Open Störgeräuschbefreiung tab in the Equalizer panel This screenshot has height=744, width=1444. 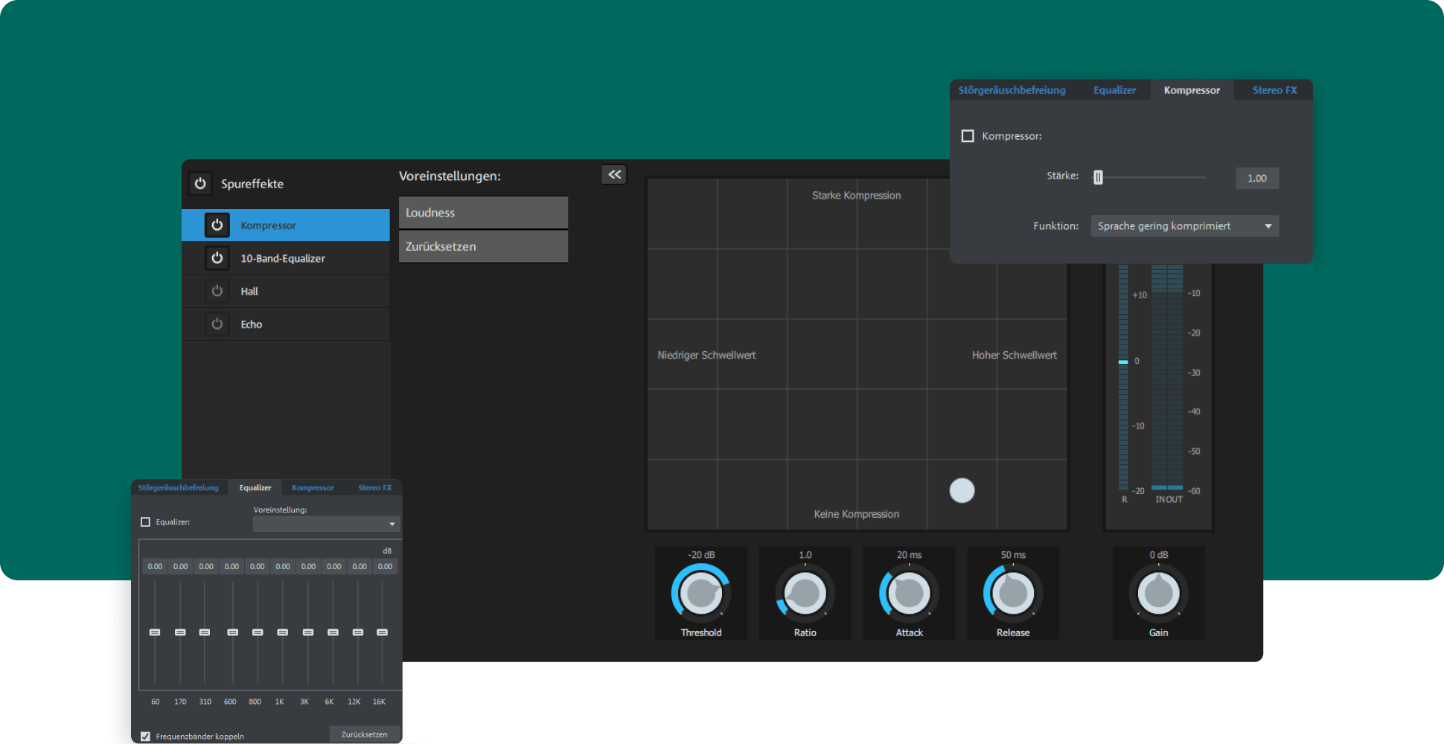point(179,488)
